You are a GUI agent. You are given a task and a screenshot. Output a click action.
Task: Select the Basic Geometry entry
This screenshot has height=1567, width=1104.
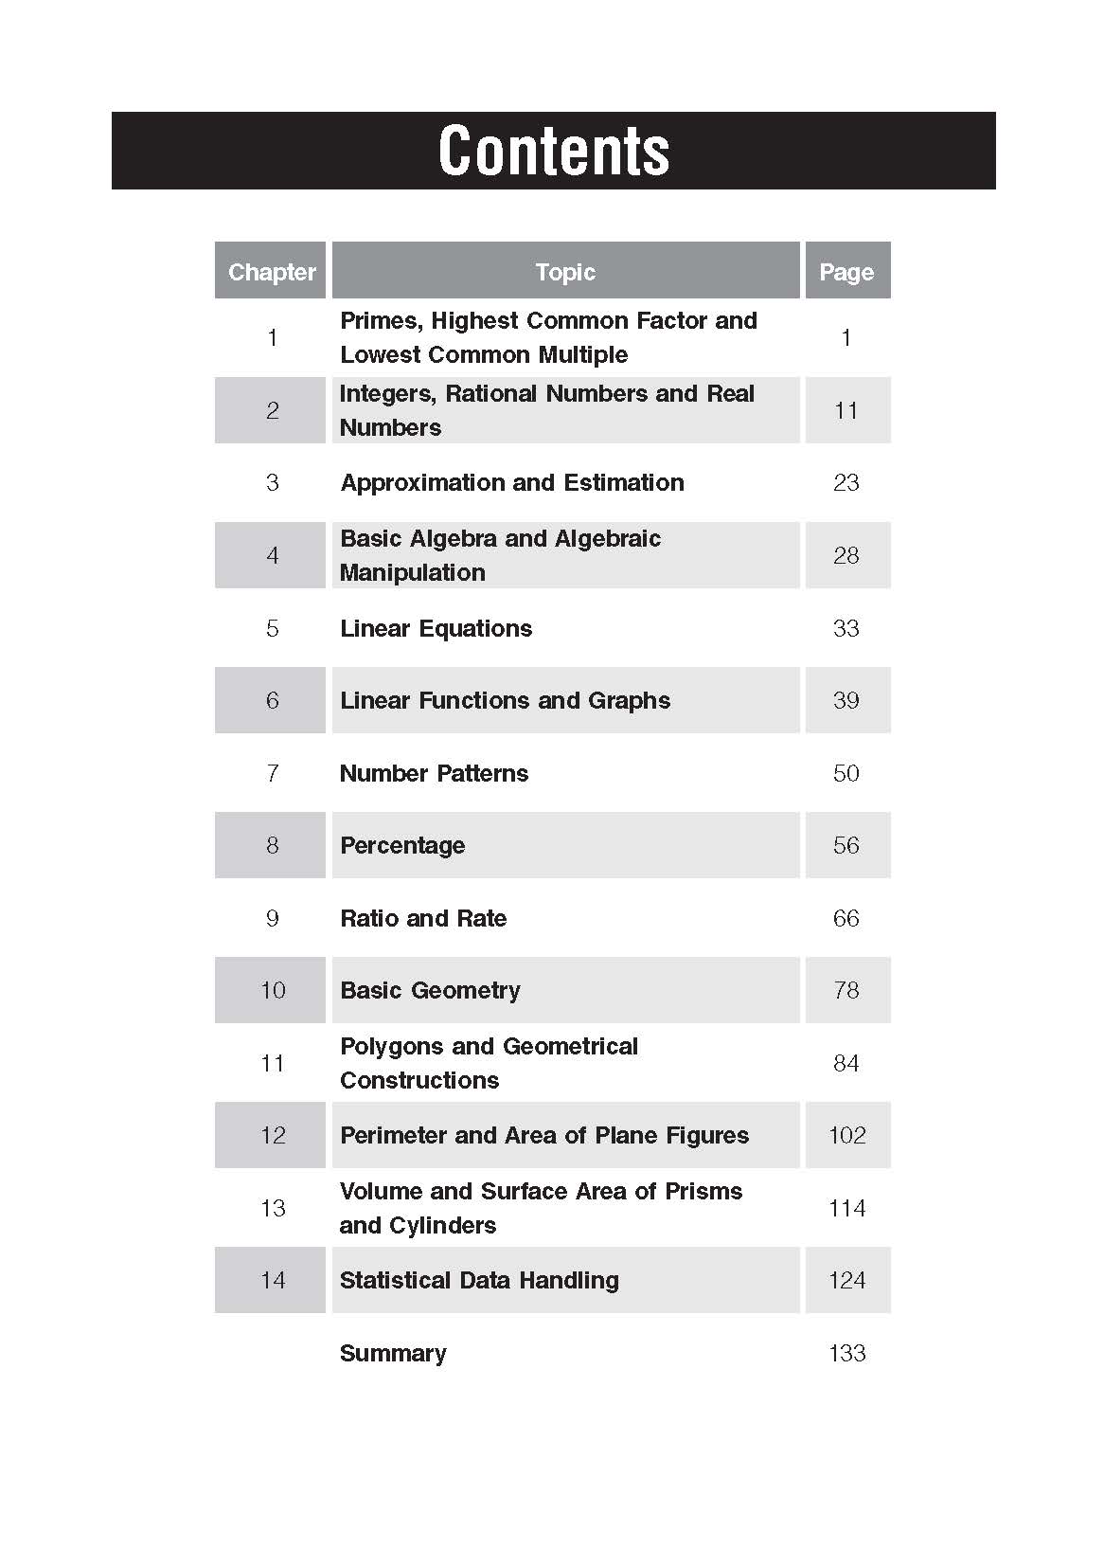click(x=430, y=990)
